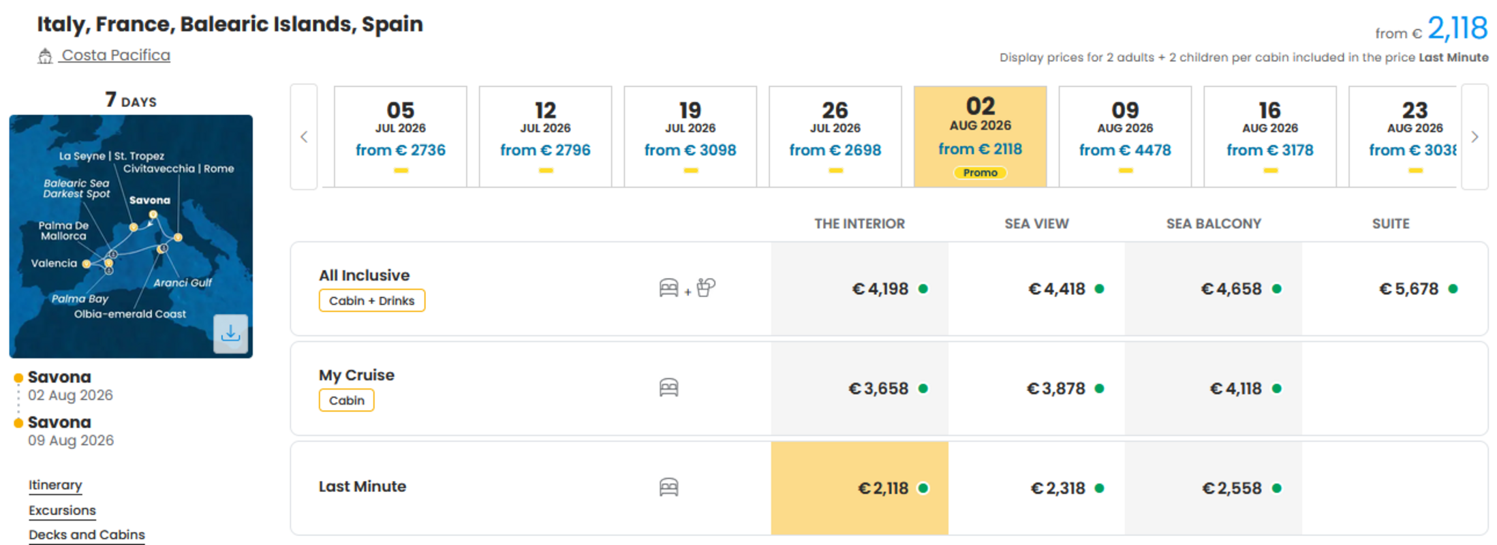Click the 7 DAYS duration label

point(131,100)
